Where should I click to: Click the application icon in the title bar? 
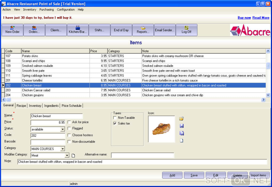[3, 4]
